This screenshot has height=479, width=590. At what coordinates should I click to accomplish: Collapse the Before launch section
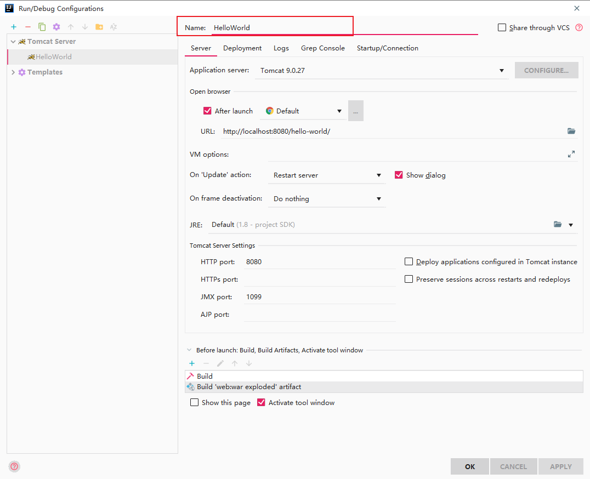pos(189,350)
